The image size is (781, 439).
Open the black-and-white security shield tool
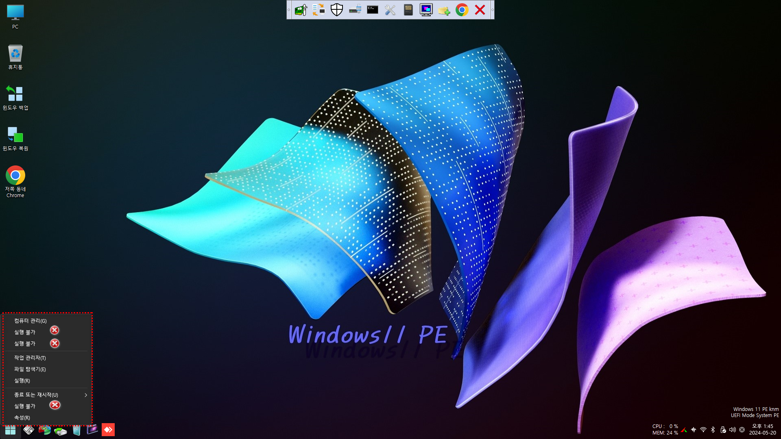point(337,10)
